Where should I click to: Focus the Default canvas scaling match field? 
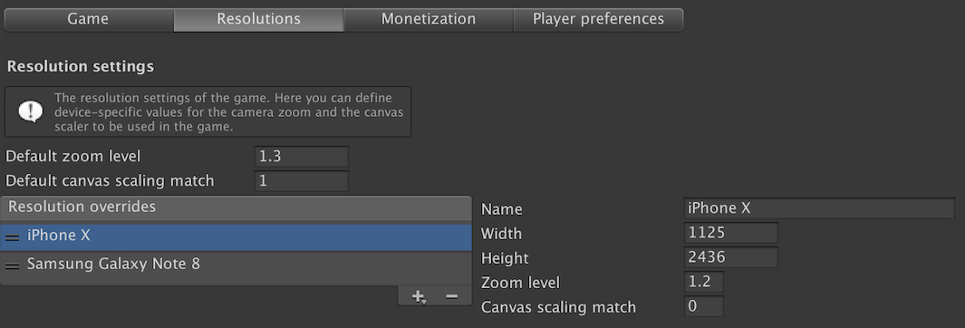coord(302,181)
